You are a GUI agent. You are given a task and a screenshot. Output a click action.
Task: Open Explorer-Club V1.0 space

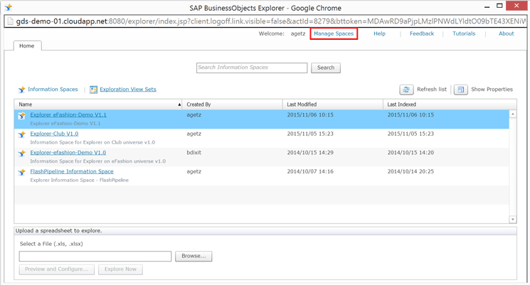pos(54,134)
